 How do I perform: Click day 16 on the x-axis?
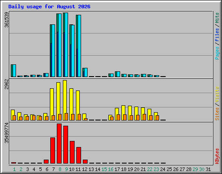point(111,169)
